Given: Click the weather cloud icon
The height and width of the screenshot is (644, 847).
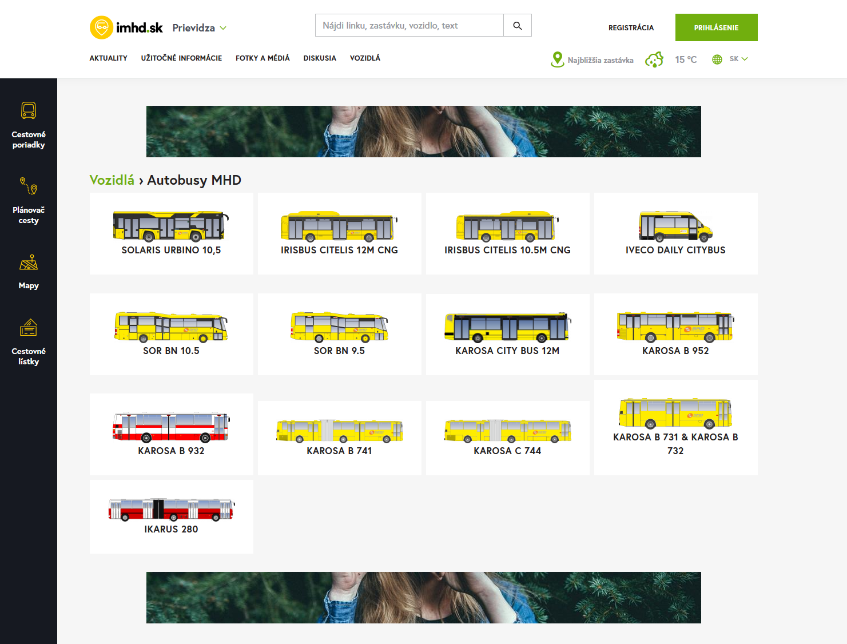Looking at the screenshot, I should pyautogui.click(x=654, y=59).
